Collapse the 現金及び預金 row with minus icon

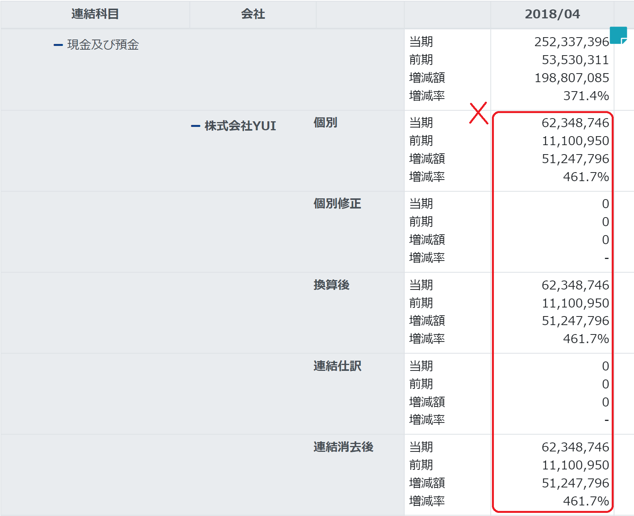58,45
